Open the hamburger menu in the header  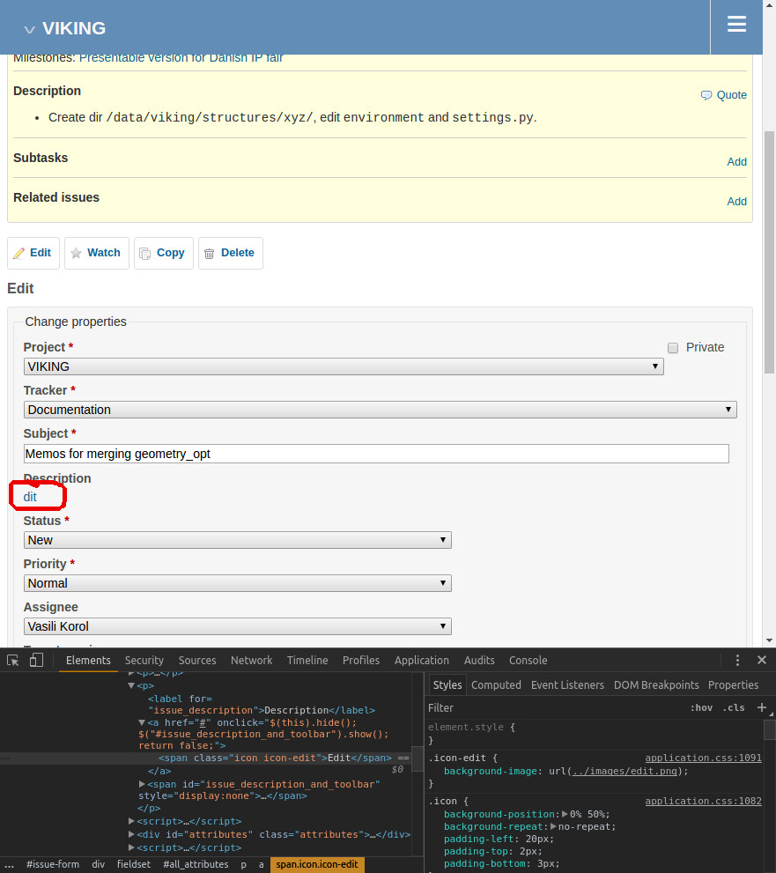coord(735,24)
